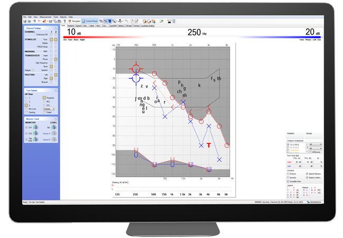Collapse the Monitor/Level panel

point(56,118)
